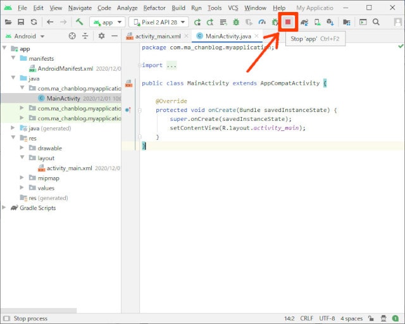Open the app run configuration dropdown
Screen dimensions: 405x324
(x=107, y=22)
